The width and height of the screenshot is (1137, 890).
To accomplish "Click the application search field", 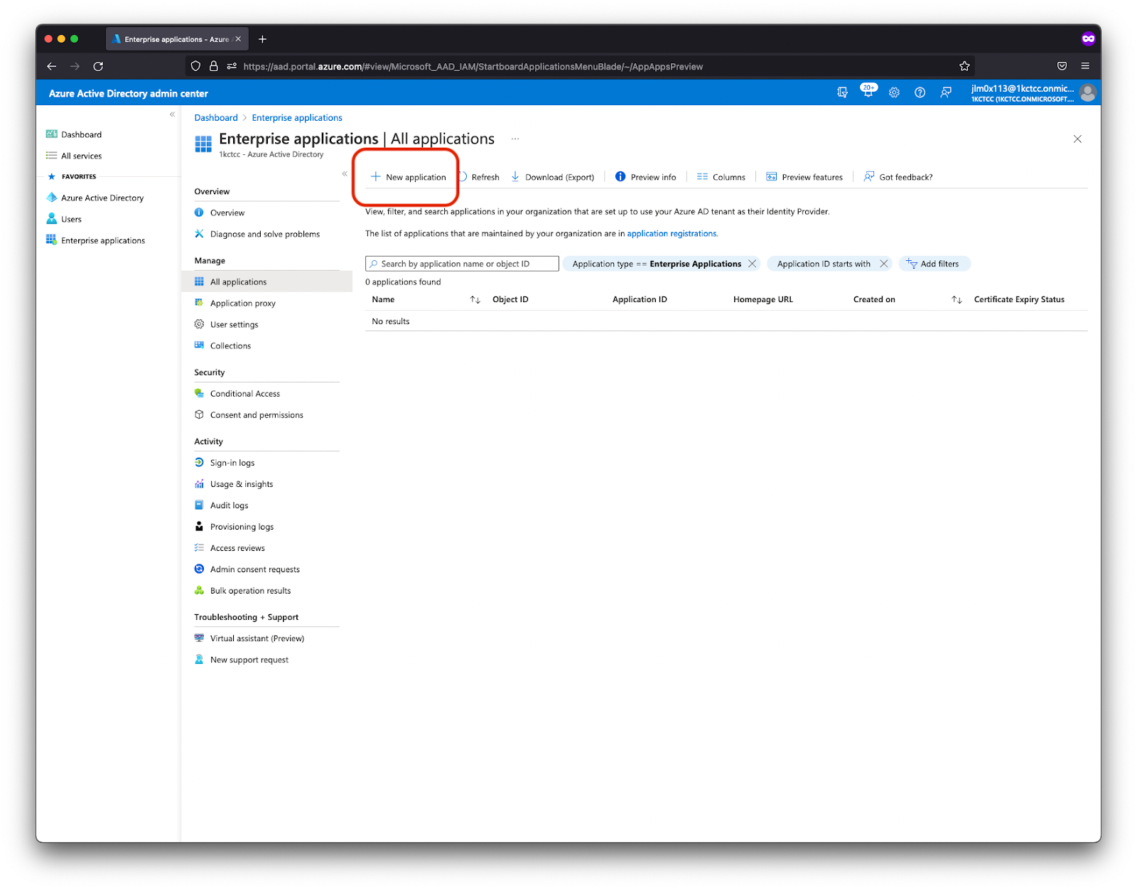I will coord(462,264).
